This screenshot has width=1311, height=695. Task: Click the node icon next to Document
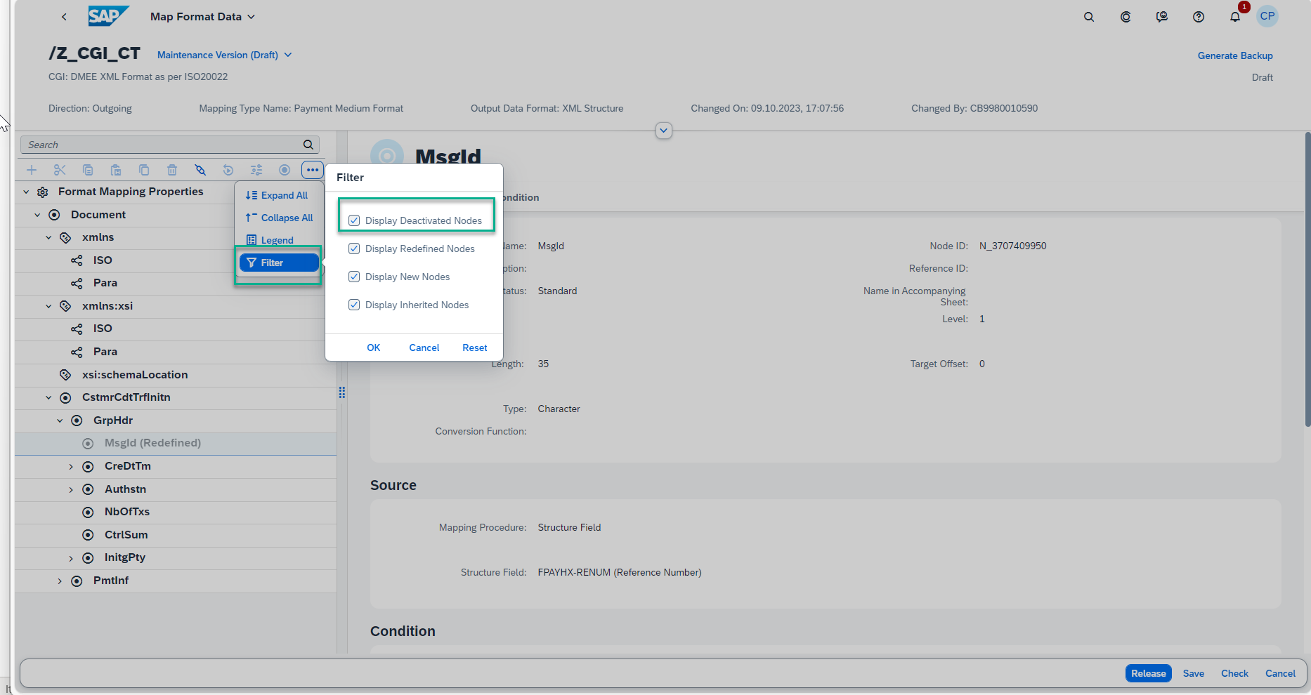tap(54, 215)
